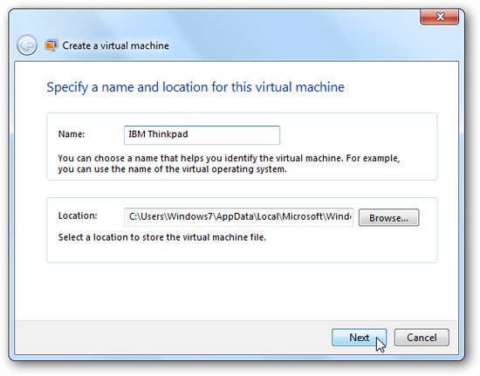Viewport: 480px width, 376px height.
Task: Click the "Create a virtual machine" title text
Action: point(116,45)
